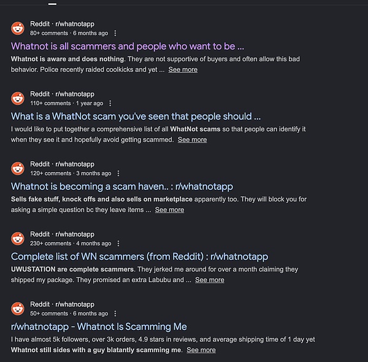The width and height of the screenshot is (368, 362).
Task: Expand 'See more' after 'Police recently raided' snippet
Action: point(183,70)
